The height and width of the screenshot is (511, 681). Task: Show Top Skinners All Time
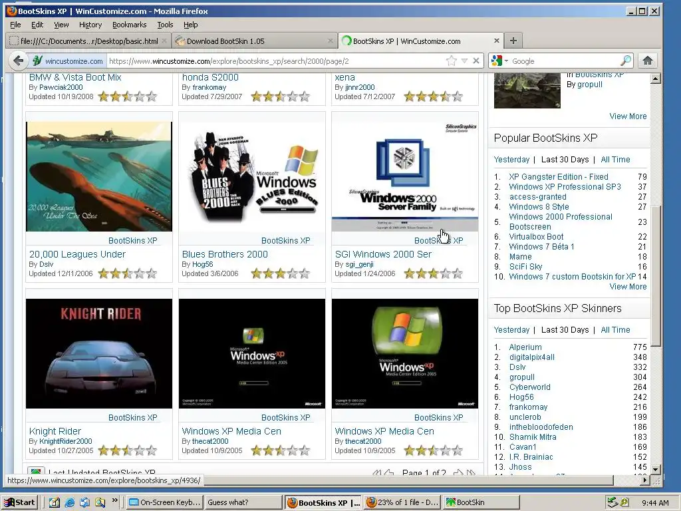[x=615, y=330]
